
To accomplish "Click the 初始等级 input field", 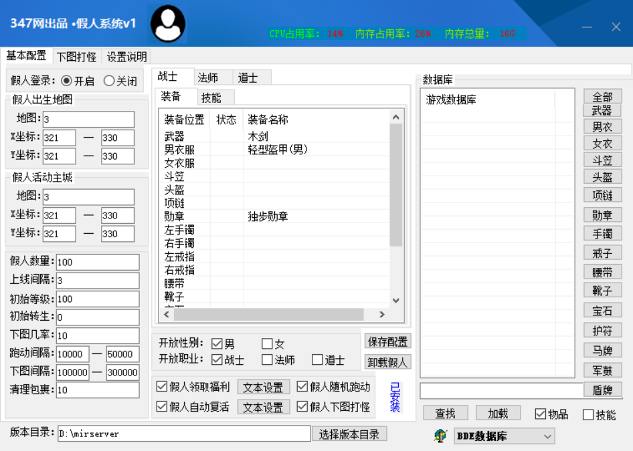I will point(98,299).
